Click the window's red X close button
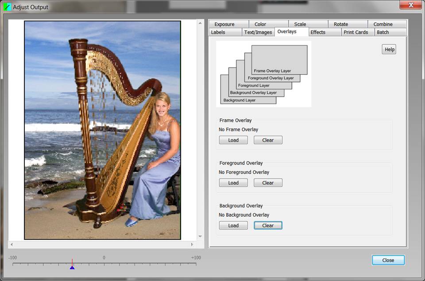Screen dimensions: 425x281 tap(411, 5)
